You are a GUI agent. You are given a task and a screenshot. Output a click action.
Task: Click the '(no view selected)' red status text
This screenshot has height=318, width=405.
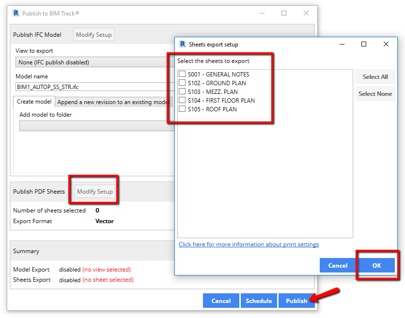(107, 270)
